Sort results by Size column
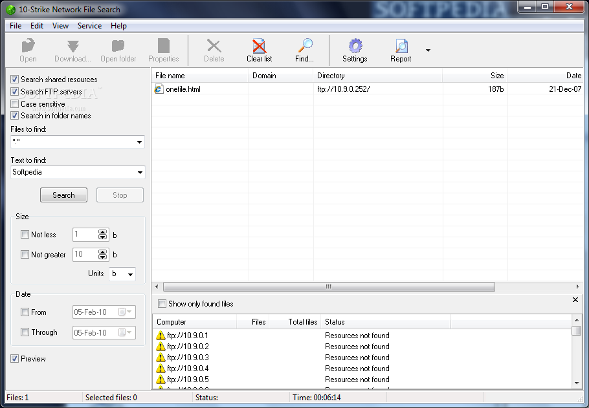This screenshot has height=408, width=589. 475,76
